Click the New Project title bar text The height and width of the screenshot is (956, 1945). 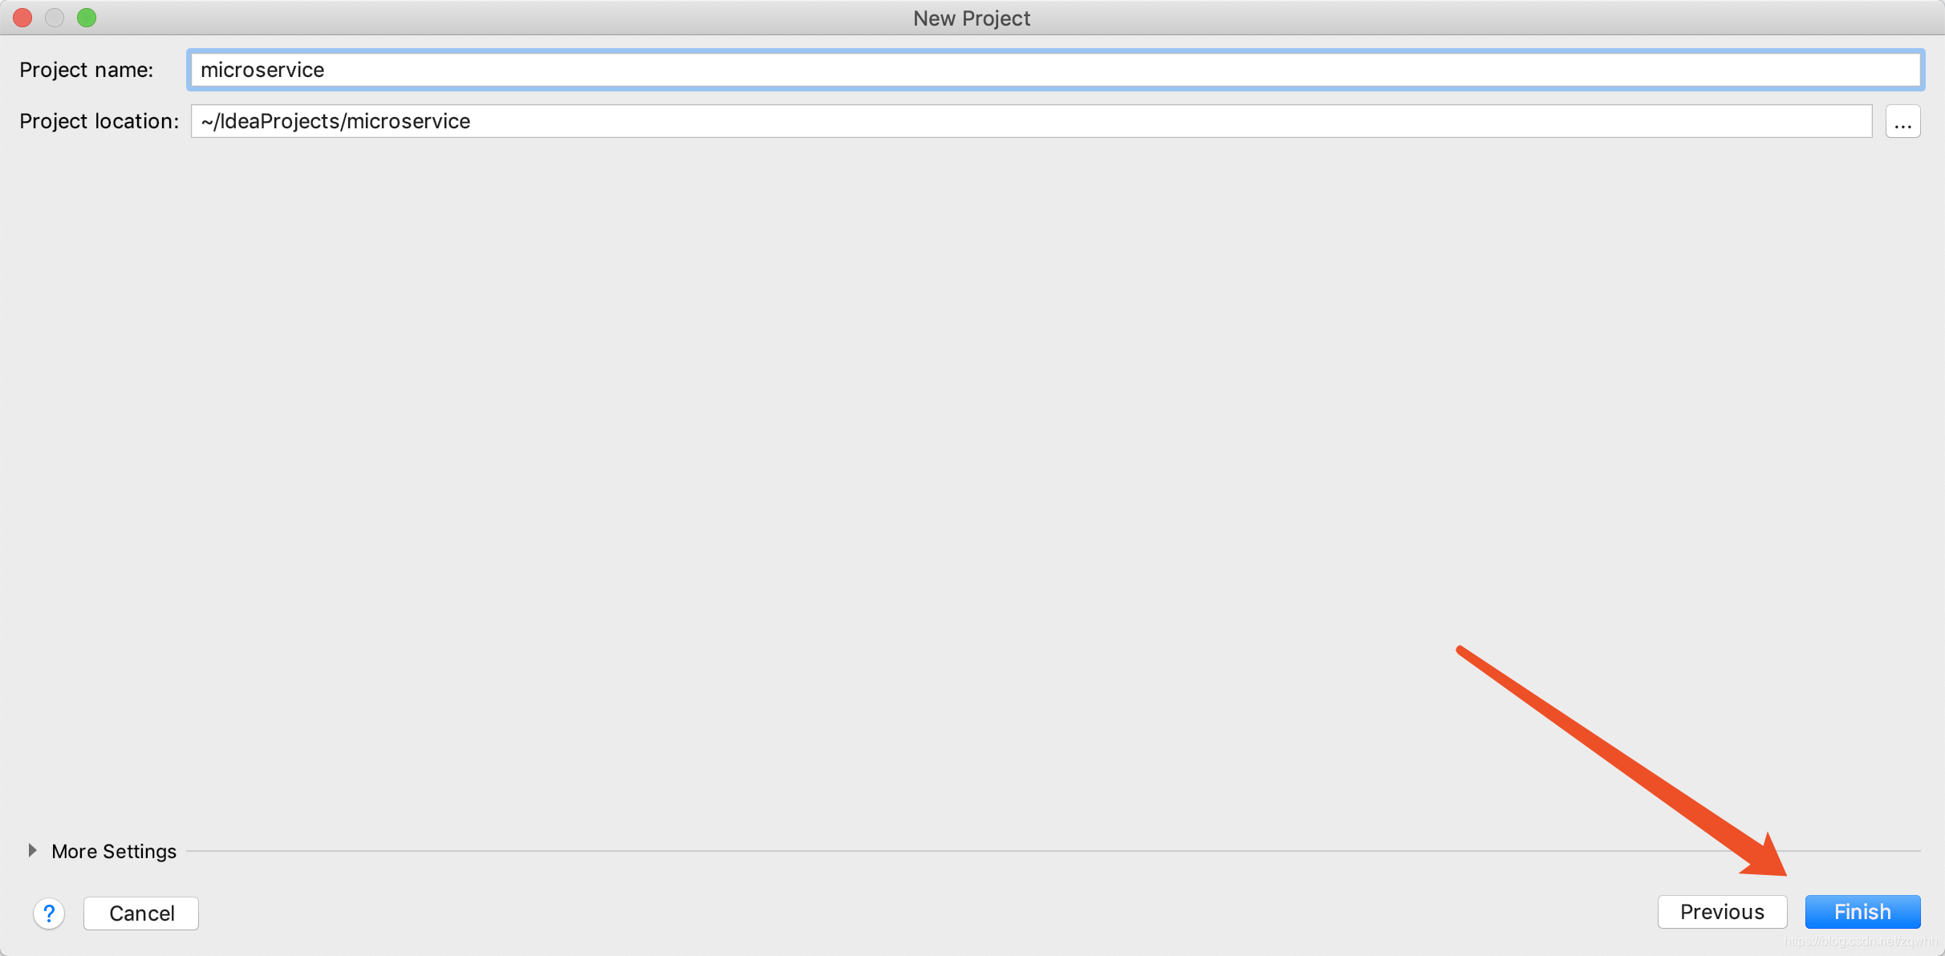[971, 18]
